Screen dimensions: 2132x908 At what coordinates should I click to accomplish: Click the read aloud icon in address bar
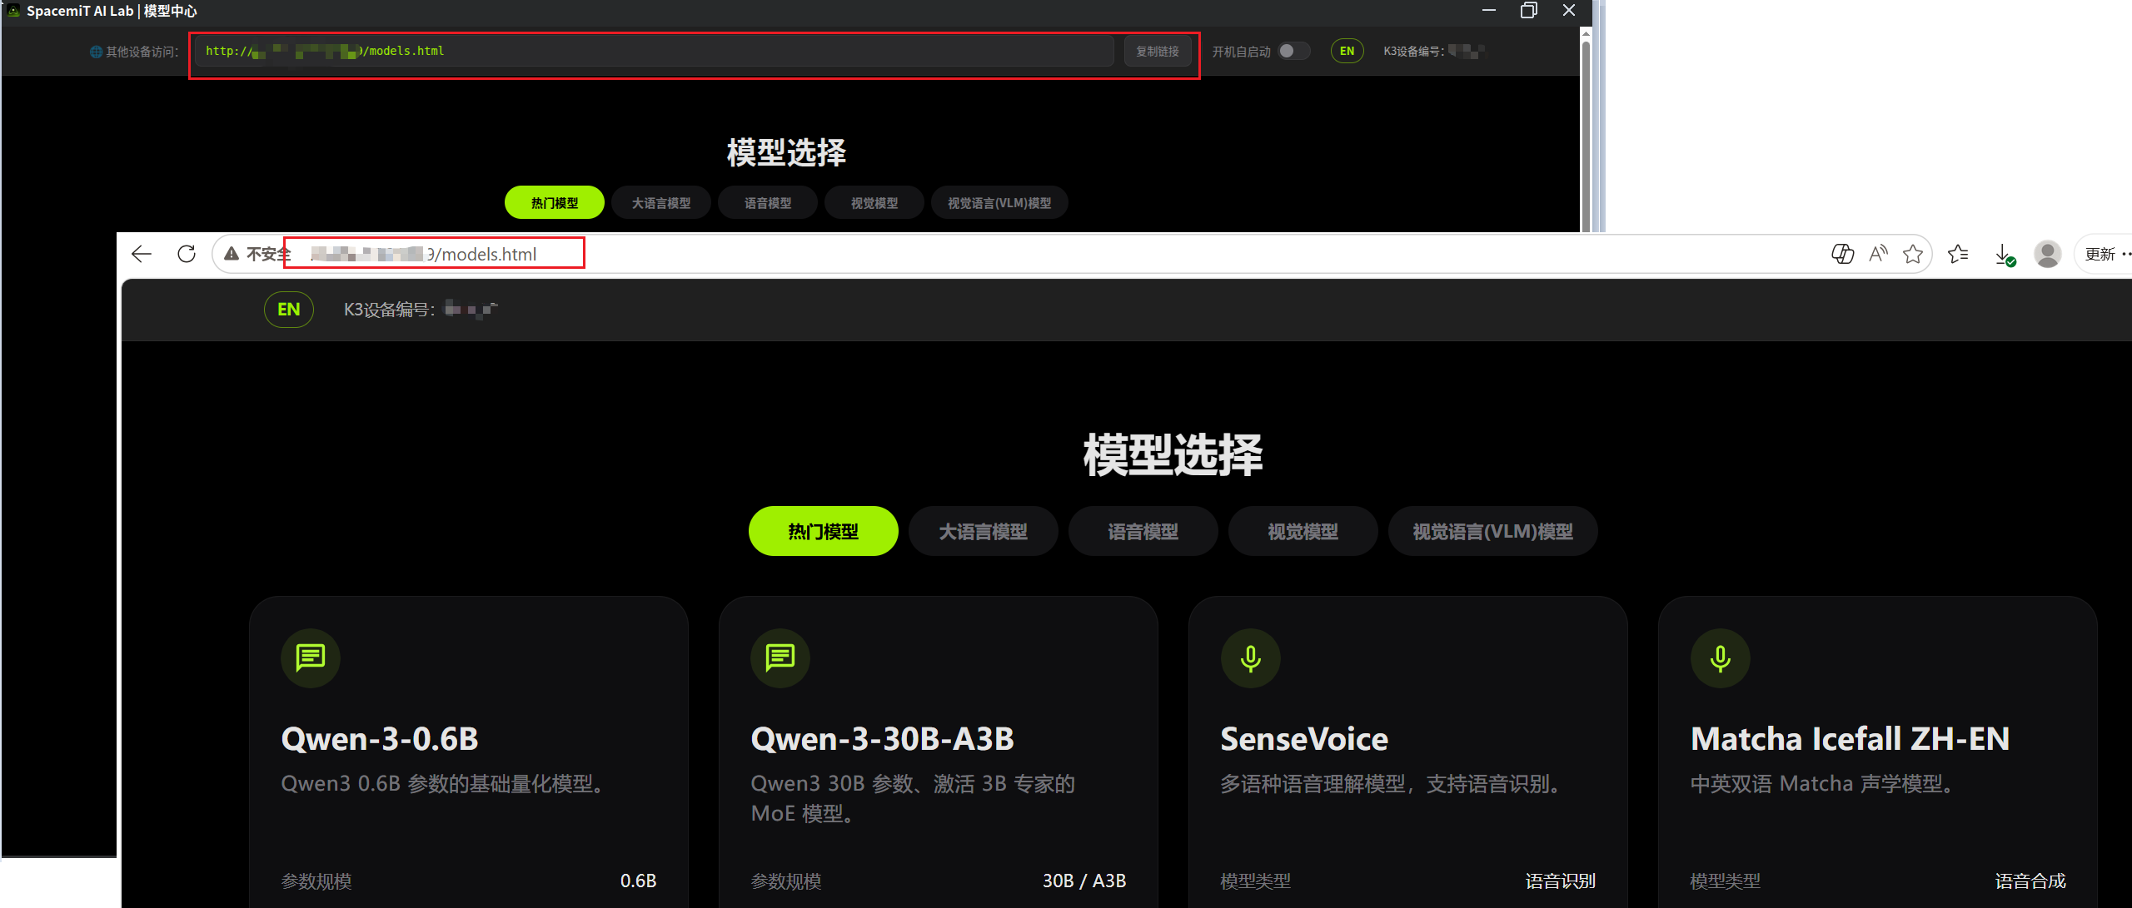pos(1878,254)
